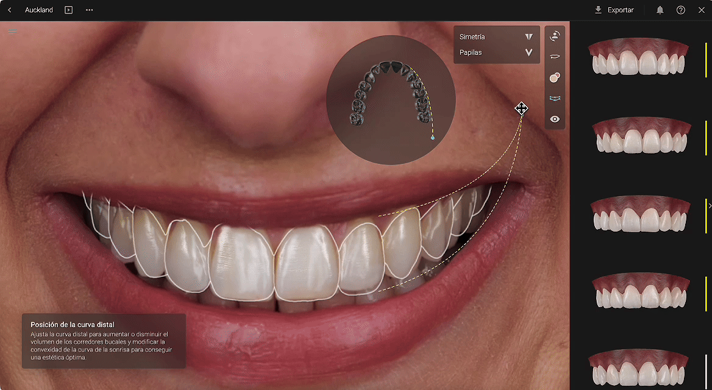
Task: Click the blue control point in arch preview
Action: coord(432,138)
